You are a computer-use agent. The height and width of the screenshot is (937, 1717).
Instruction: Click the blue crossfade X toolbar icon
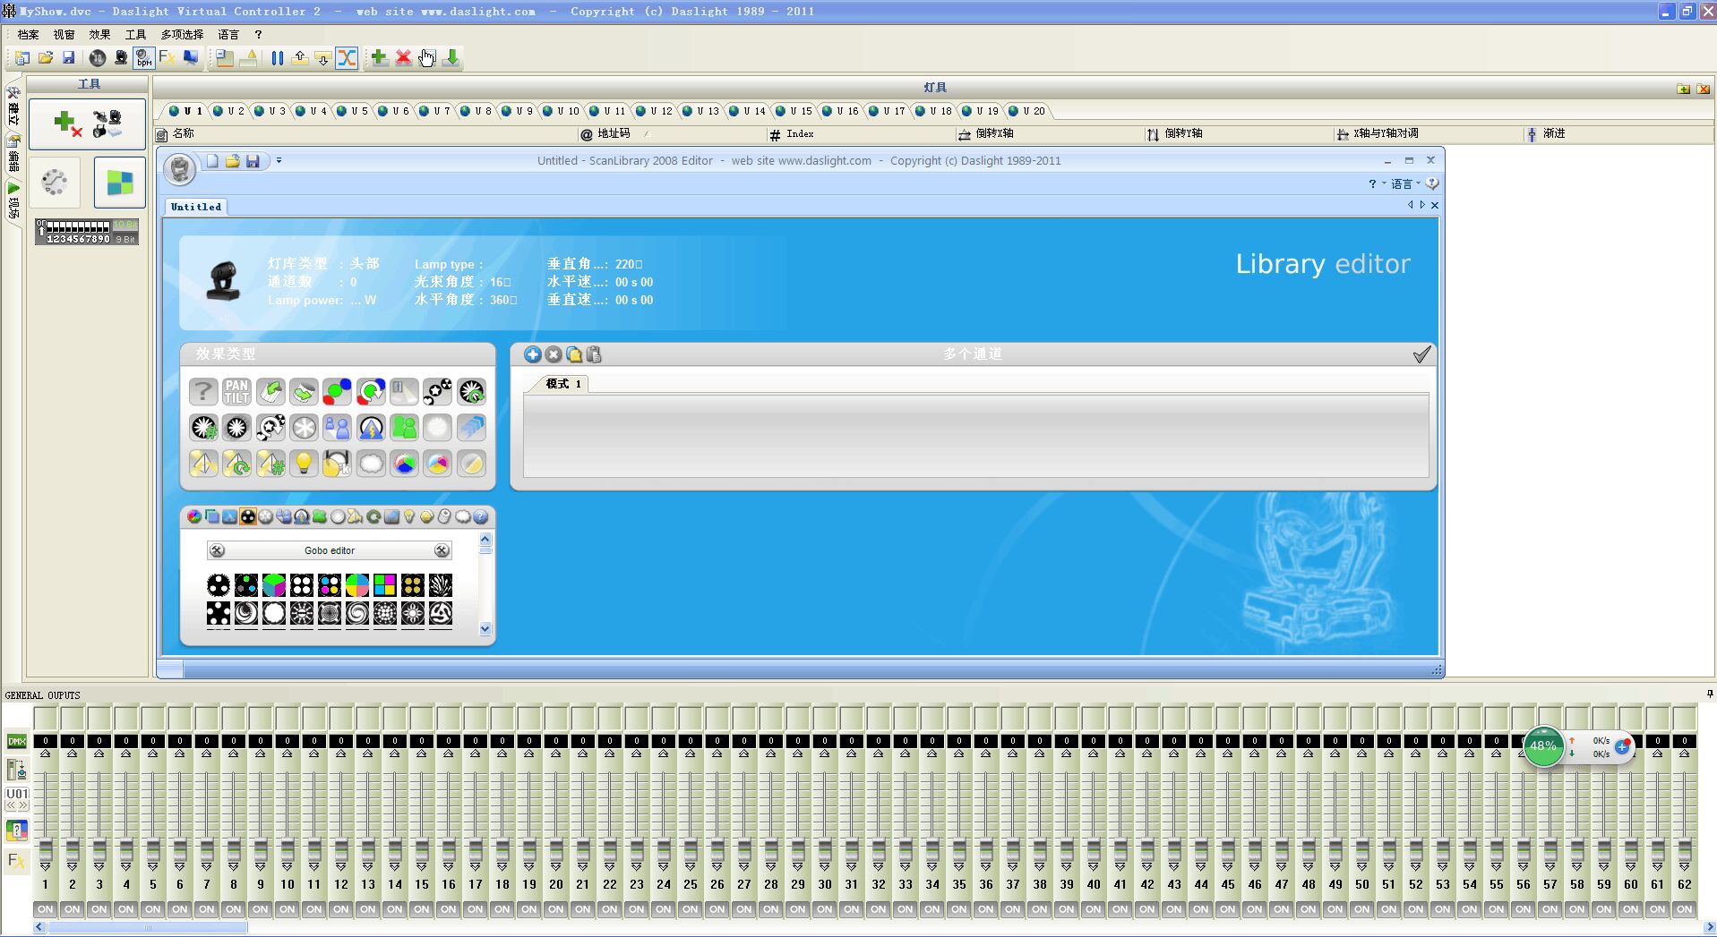point(347,58)
